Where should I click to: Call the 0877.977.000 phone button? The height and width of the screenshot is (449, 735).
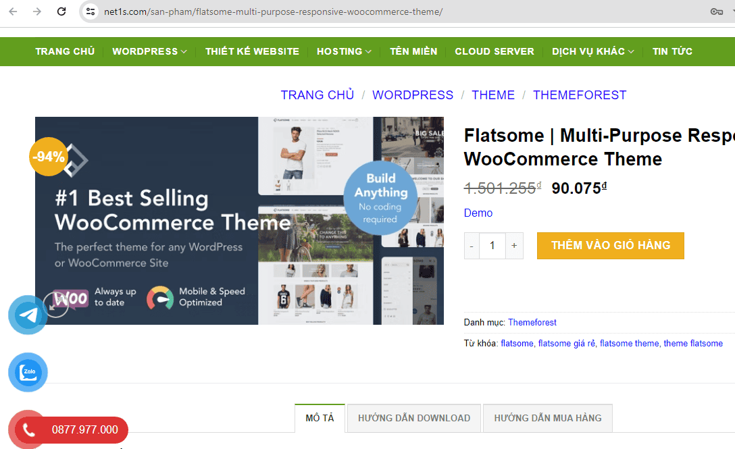point(85,430)
